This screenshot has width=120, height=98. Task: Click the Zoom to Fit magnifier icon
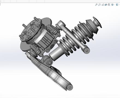(x=96, y=5)
